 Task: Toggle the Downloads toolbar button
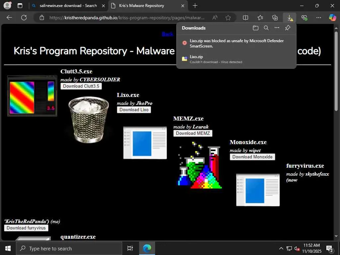click(290, 18)
